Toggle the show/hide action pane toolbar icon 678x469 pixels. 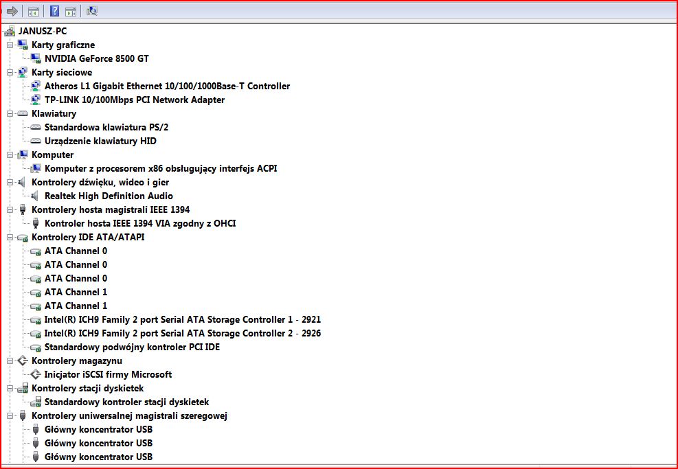click(x=71, y=12)
